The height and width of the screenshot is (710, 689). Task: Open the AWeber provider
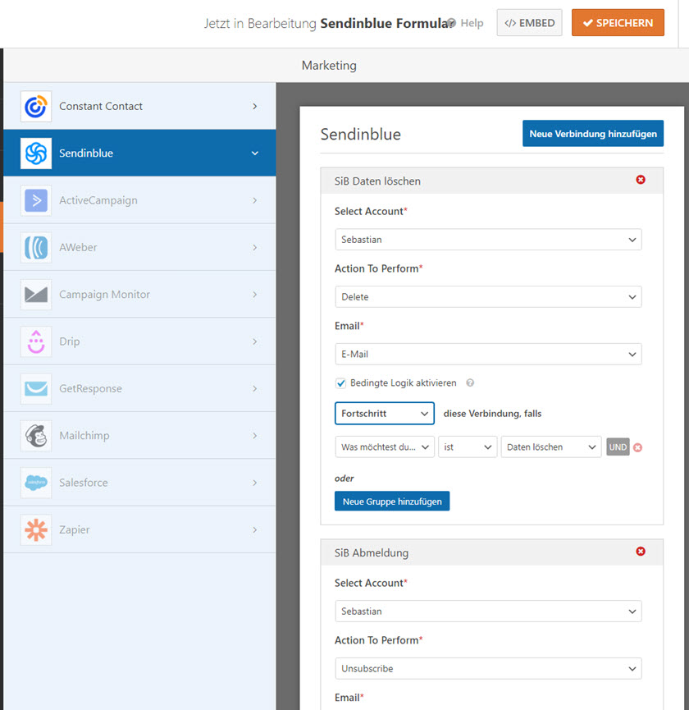(x=139, y=247)
